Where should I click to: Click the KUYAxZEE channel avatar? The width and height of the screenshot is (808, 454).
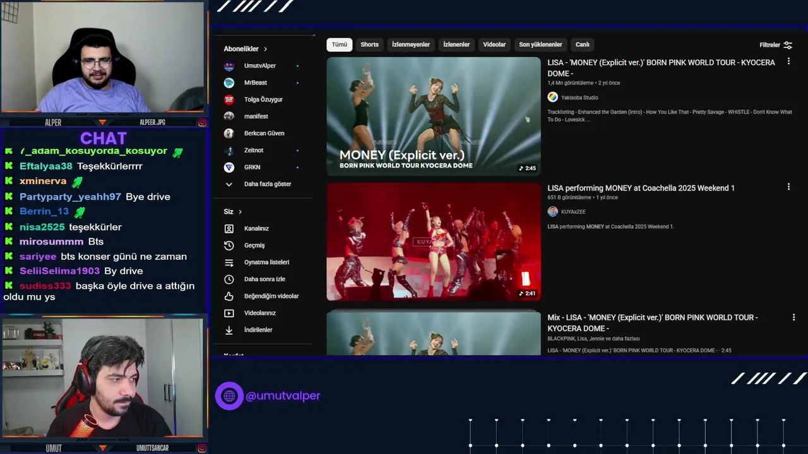tap(552, 212)
